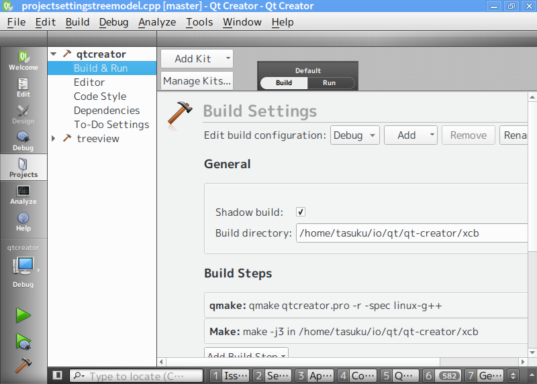The image size is (537, 384).
Task: Click the horizontal scrollbar right arrow
Action: coord(523,362)
